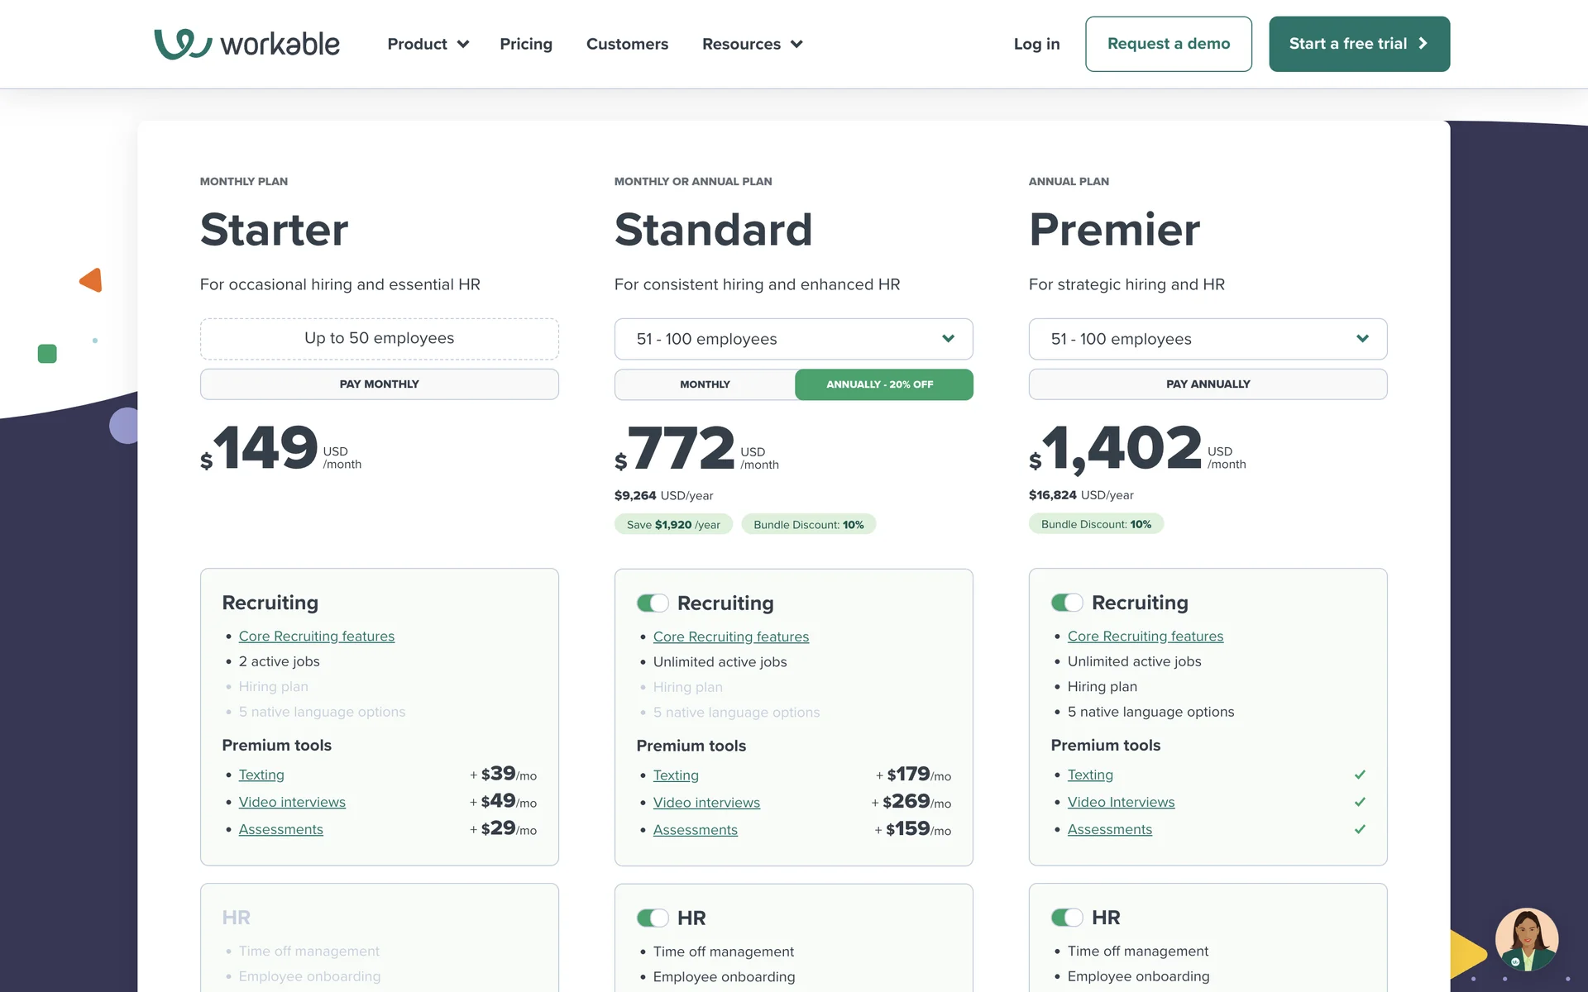This screenshot has height=992, width=1588.
Task: Click the checkmark beside Premier Assessments
Action: [x=1360, y=829]
